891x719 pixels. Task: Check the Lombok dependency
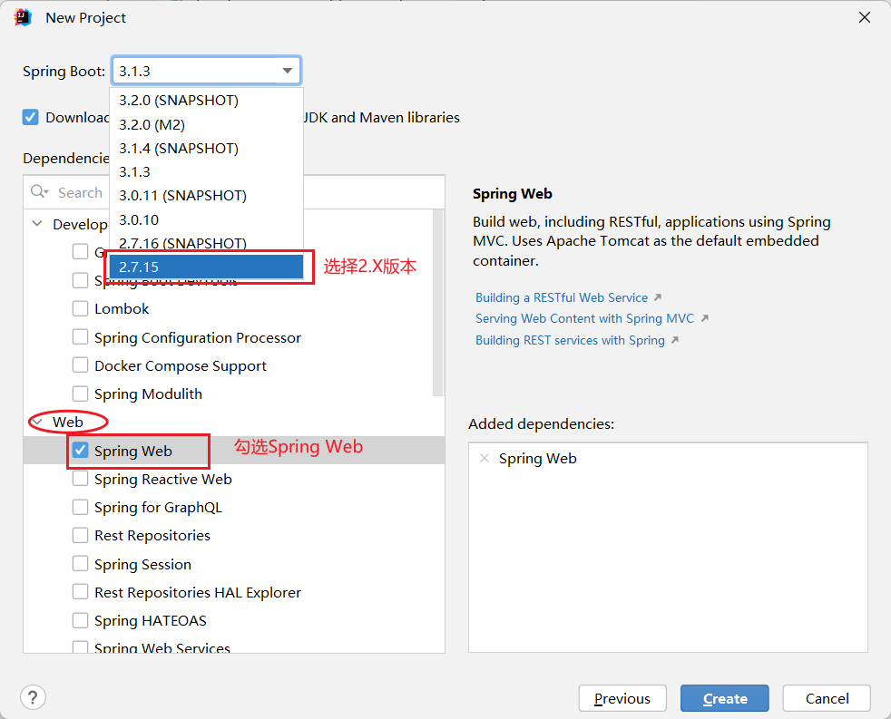click(x=80, y=308)
